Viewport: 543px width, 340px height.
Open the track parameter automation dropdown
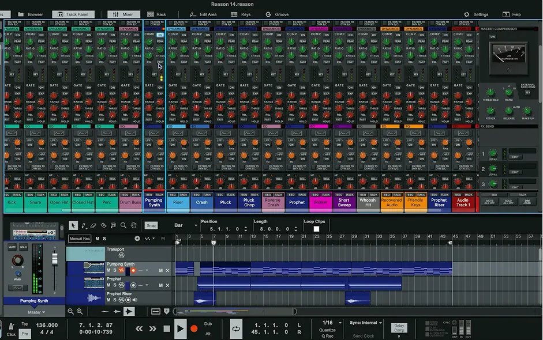click(x=150, y=239)
